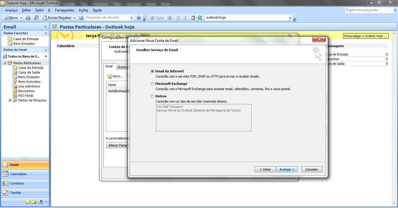Open the Ir menu
Screen dimensions: 398x208
coord(49,10)
